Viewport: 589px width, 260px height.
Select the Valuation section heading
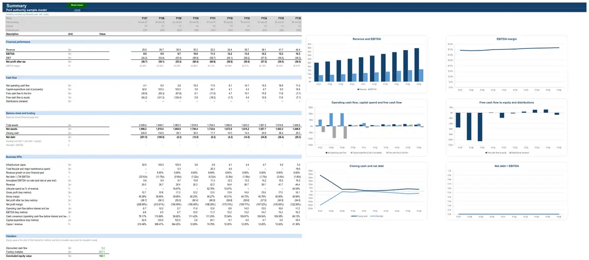[x=11, y=235]
